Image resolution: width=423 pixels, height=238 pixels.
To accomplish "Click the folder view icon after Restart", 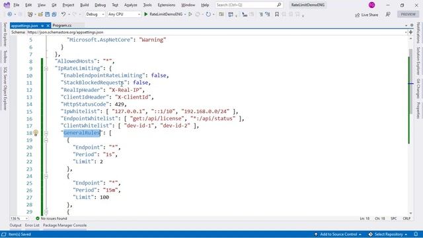I will click(221, 15).
